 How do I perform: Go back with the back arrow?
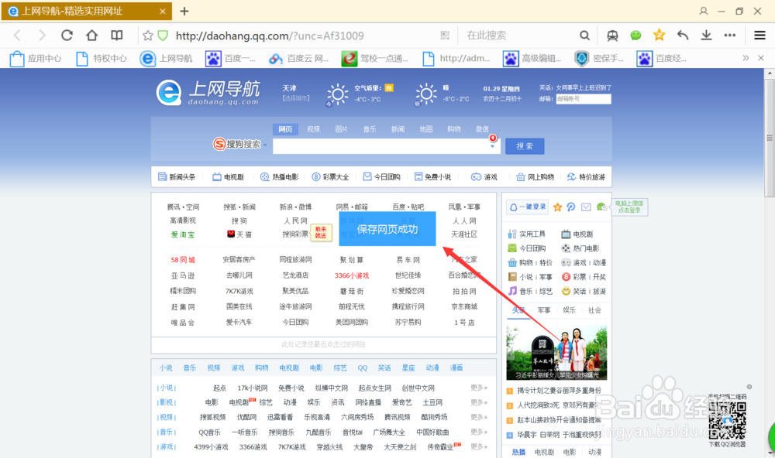pyautogui.click(x=18, y=35)
